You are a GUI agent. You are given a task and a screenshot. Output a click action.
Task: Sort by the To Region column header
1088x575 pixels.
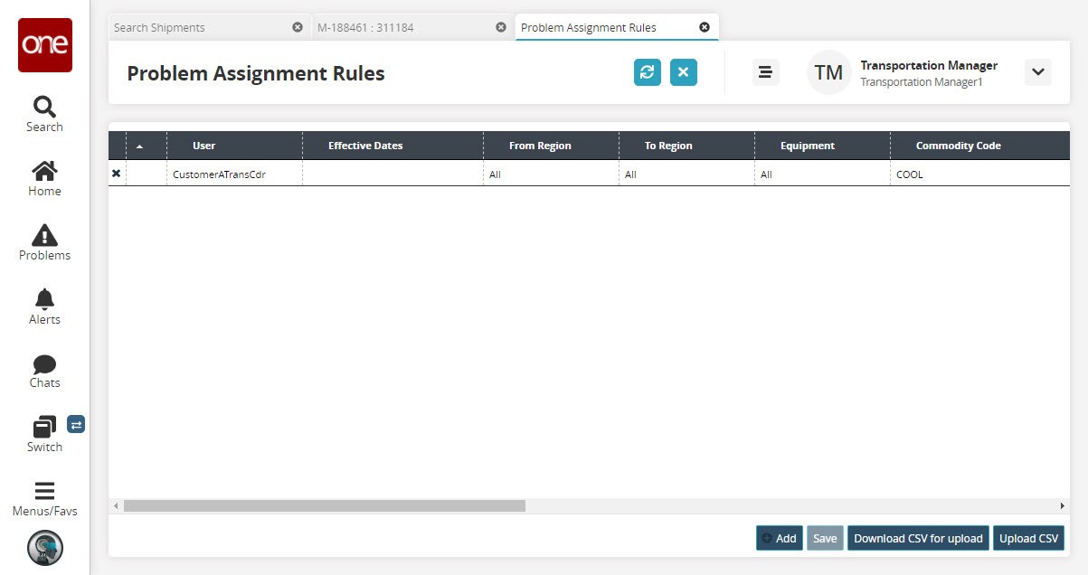coord(686,146)
